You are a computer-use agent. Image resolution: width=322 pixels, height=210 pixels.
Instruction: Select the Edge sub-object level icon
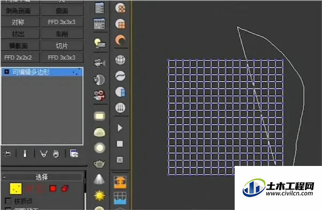pyautogui.click(x=29, y=188)
